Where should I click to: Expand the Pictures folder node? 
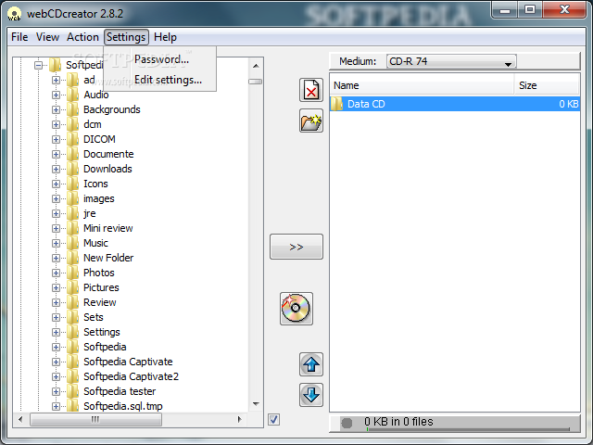56,287
